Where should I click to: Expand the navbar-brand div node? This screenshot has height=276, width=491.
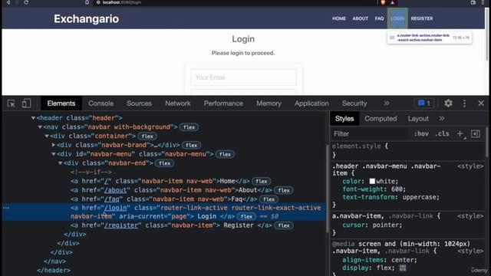pyautogui.click(x=53, y=145)
